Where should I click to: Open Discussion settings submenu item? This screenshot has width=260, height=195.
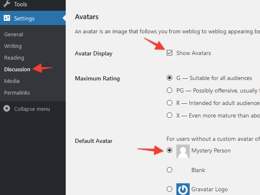(17, 69)
